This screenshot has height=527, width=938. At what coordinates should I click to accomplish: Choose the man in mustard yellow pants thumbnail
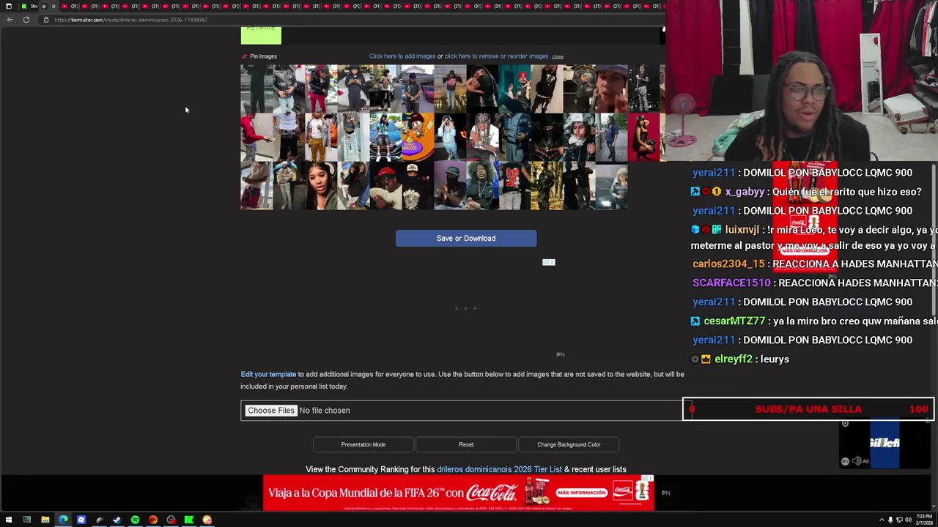(x=321, y=137)
